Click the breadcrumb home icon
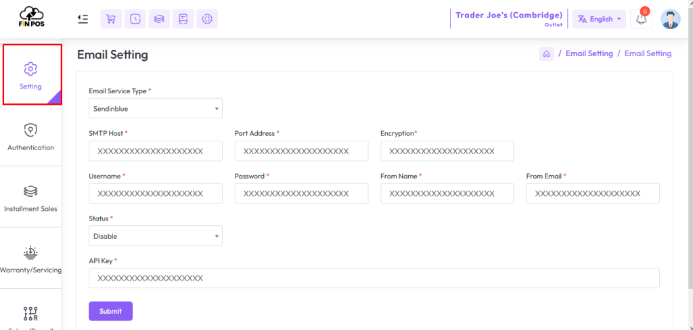Image resolution: width=693 pixels, height=330 pixels. [x=546, y=54]
